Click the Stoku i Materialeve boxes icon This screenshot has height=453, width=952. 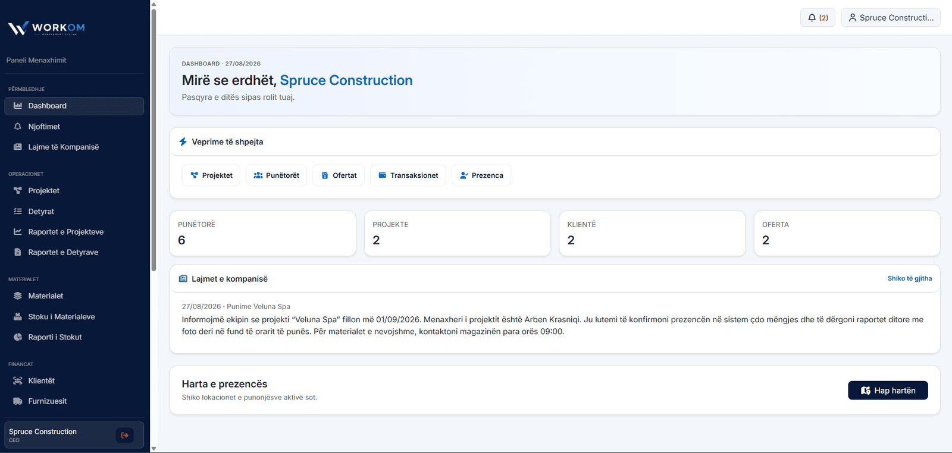[18, 317]
